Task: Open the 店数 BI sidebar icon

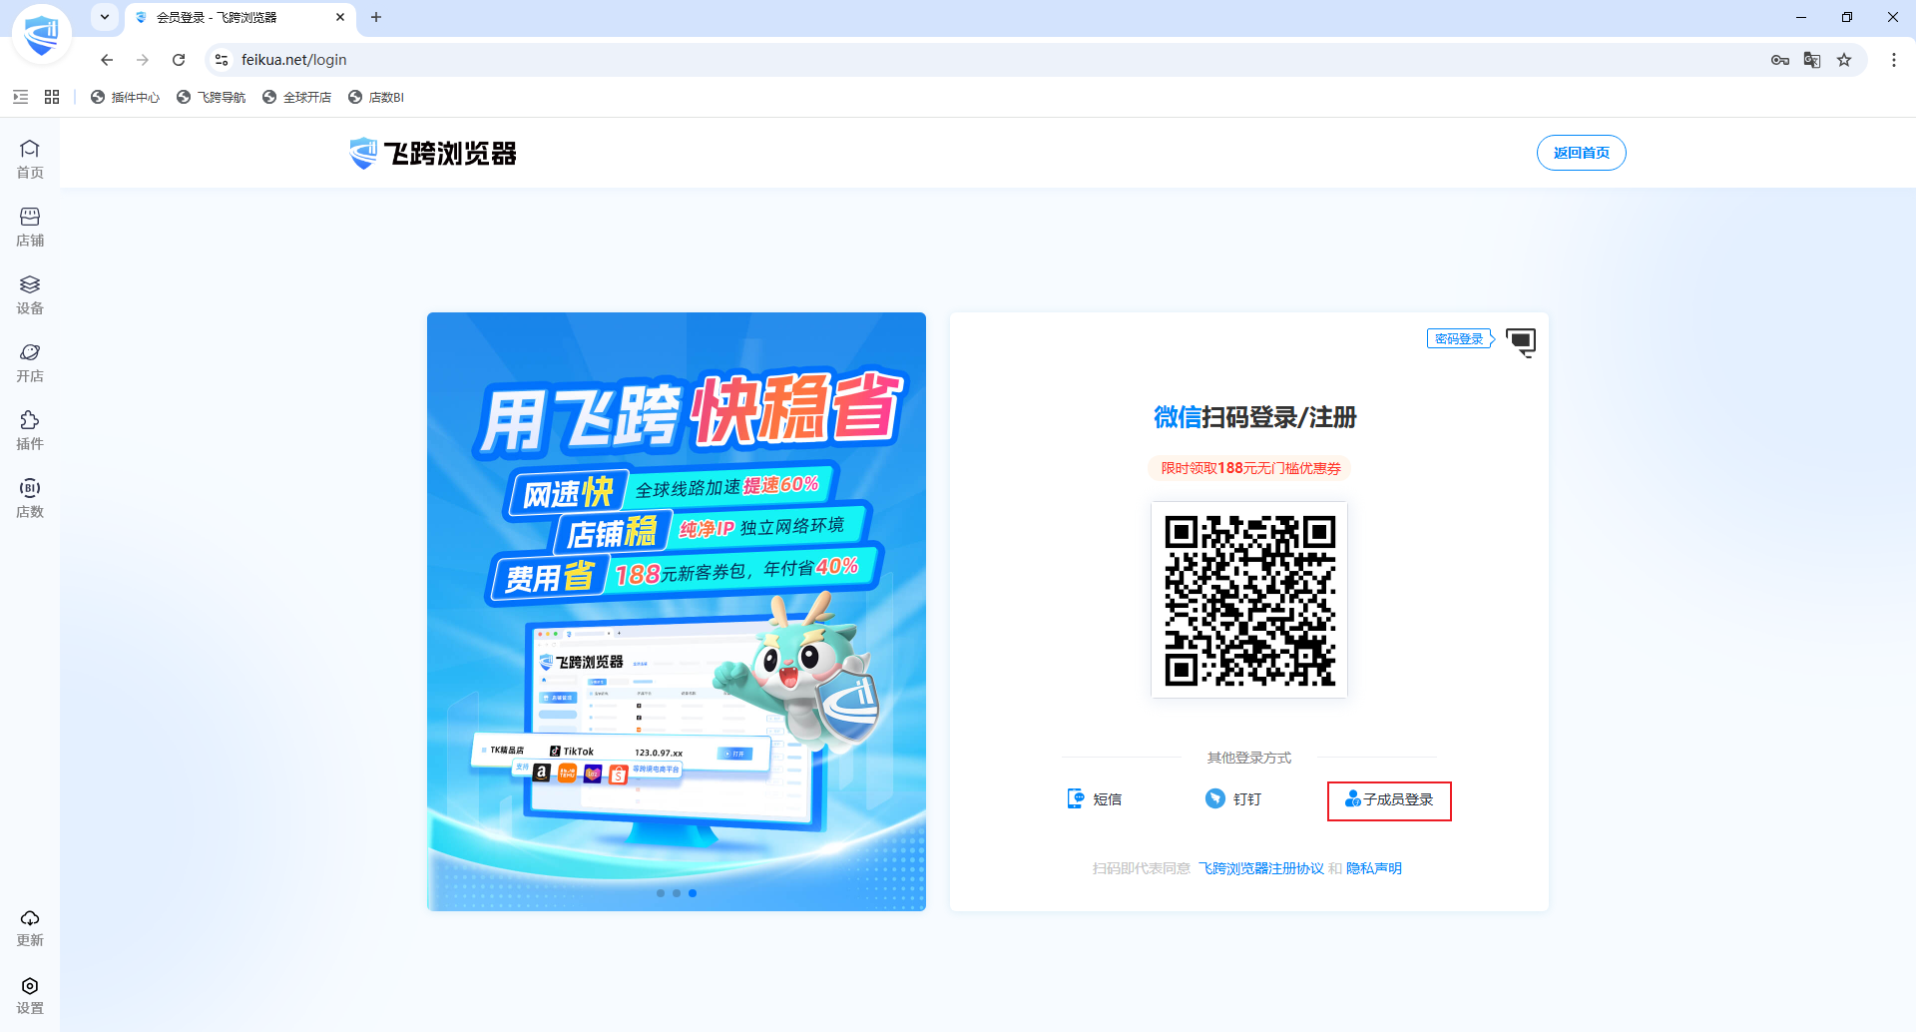Action: point(30,498)
